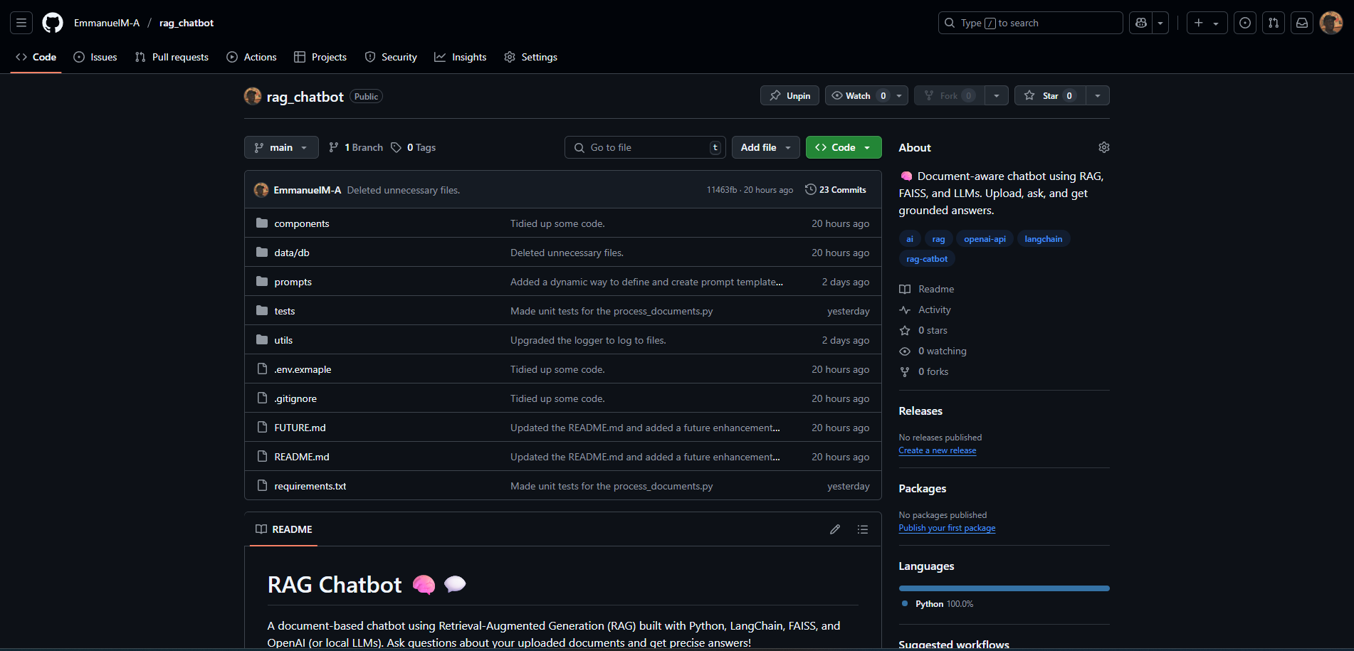Viewport: 1354px width, 651px height.
Task: Open the README.md file
Action: pos(302,457)
